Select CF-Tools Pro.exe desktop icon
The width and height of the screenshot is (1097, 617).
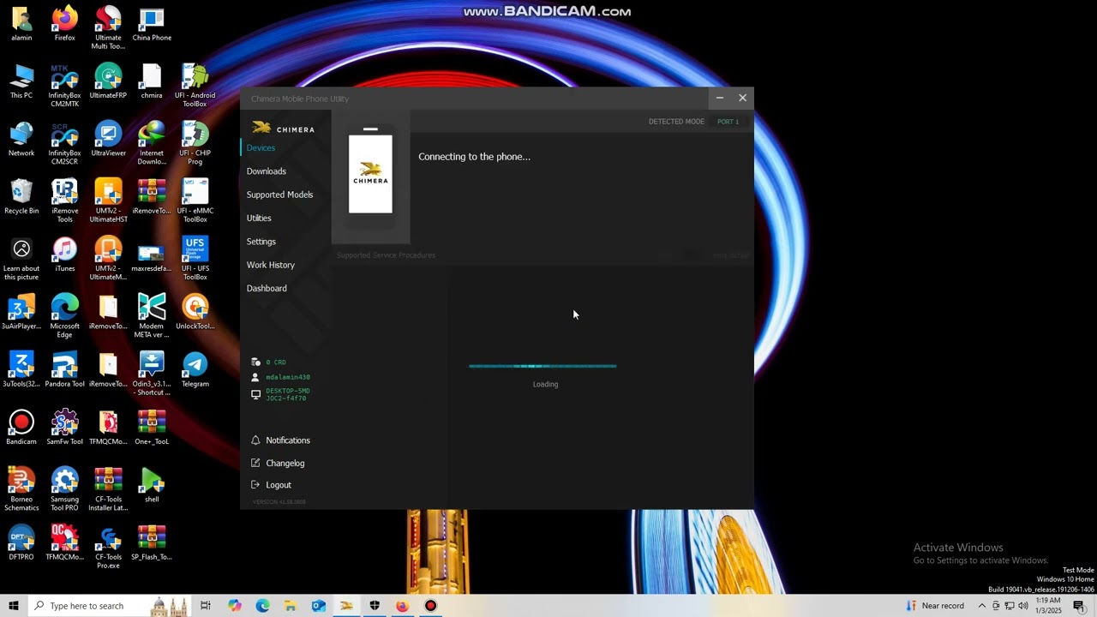tap(108, 547)
